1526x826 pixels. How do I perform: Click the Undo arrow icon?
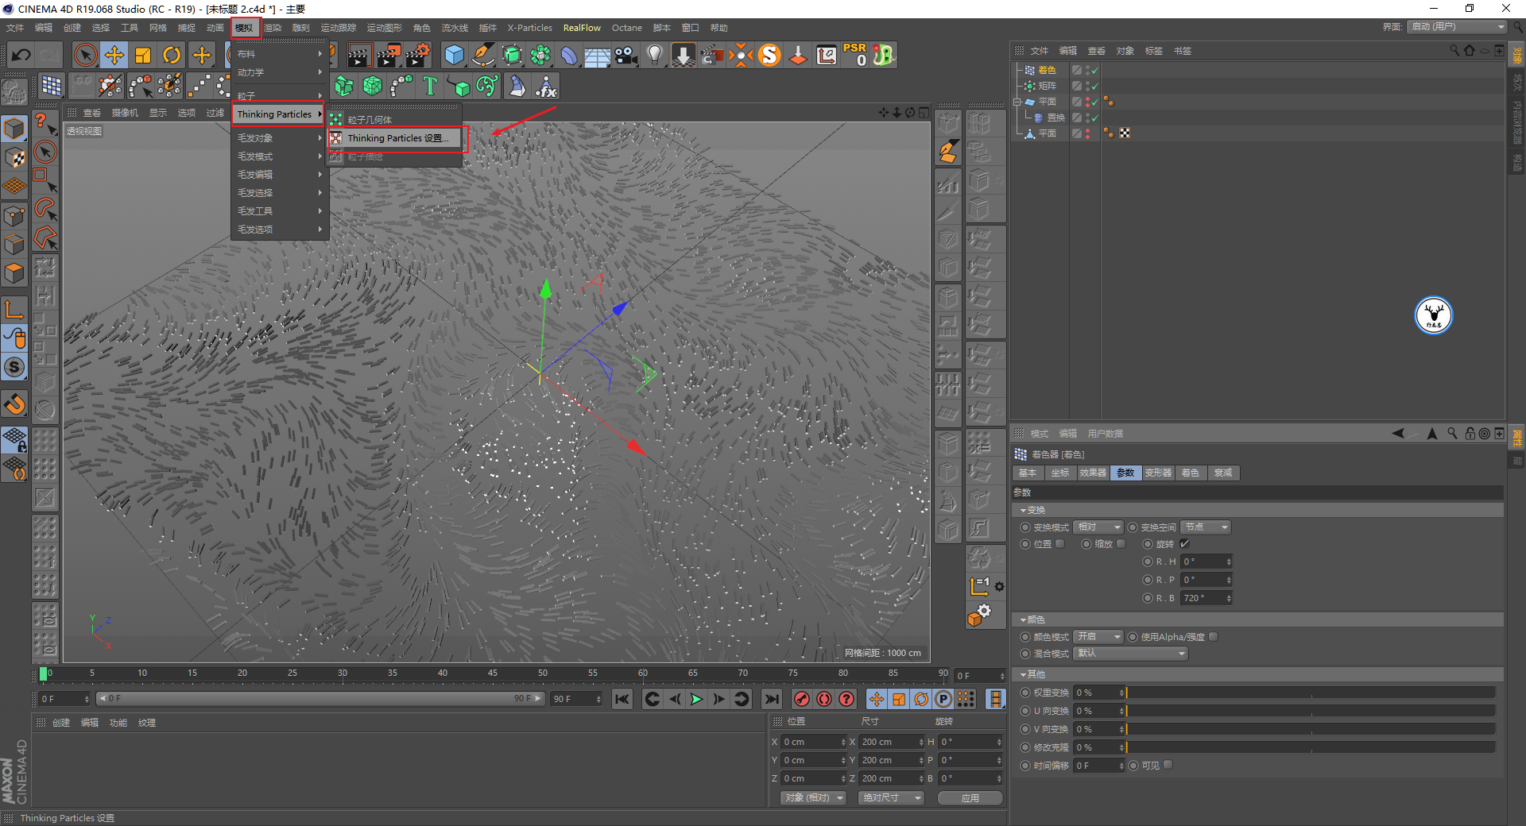click(x=21, y=55)
